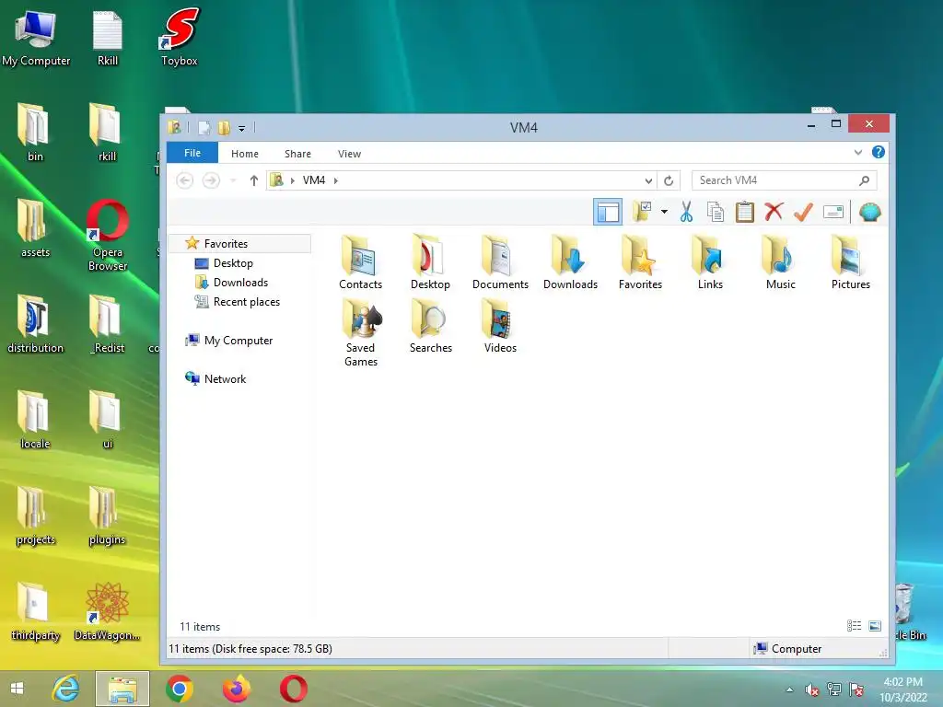Select Recent places in navigation pane
943x707 pixels.
(x=246, y=302)
